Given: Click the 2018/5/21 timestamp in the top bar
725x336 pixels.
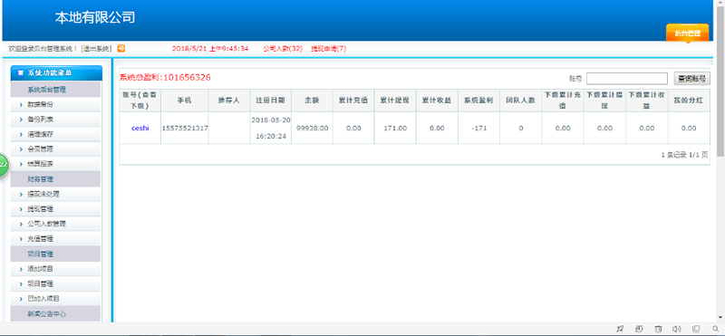Looking at the screenshot, I should 210,49.
